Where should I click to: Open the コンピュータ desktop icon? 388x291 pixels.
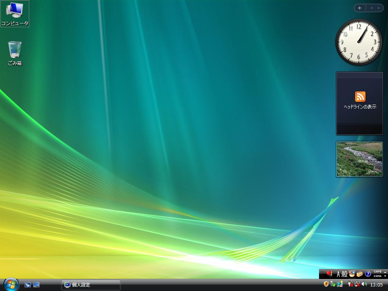click(x=15, y=14)
